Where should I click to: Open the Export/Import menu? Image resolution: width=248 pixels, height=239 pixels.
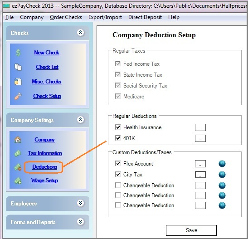(x=105, y=17)
